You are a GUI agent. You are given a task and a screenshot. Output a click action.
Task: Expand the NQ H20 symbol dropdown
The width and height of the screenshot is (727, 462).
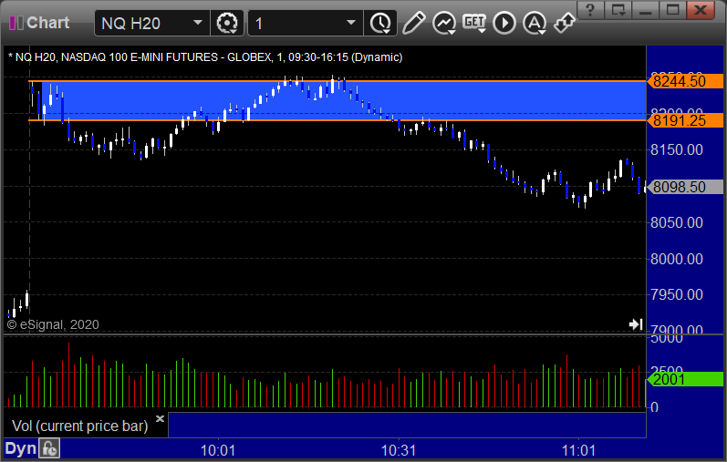coord(198,23)
